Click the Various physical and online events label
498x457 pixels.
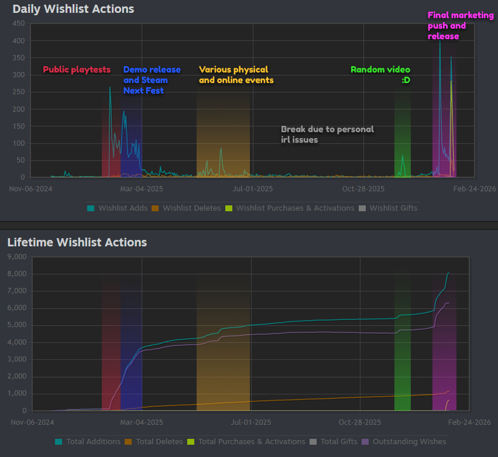pos(236,75)
